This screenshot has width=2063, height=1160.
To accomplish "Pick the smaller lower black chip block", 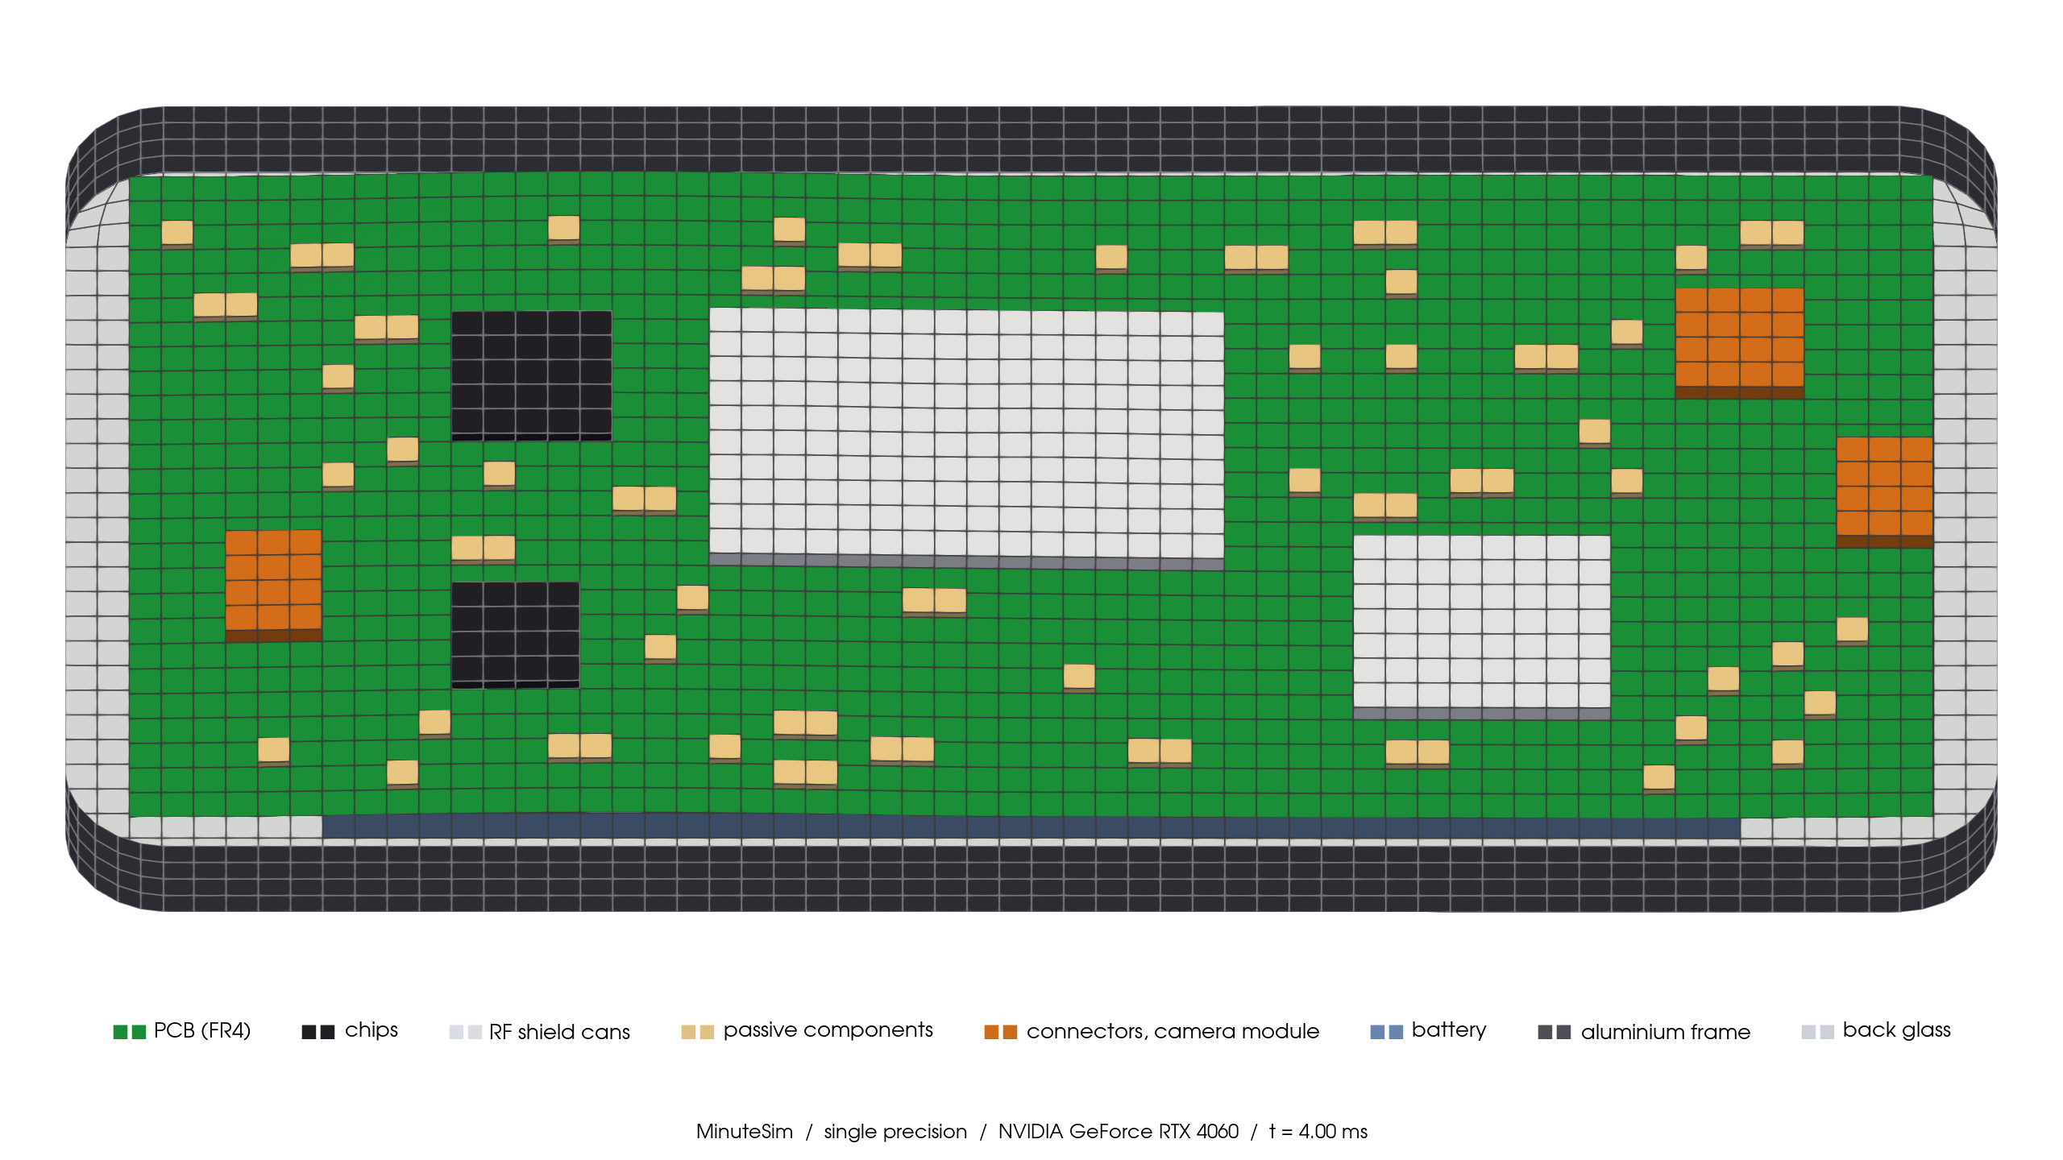I will pyautogui.click(x=515, y=635).
